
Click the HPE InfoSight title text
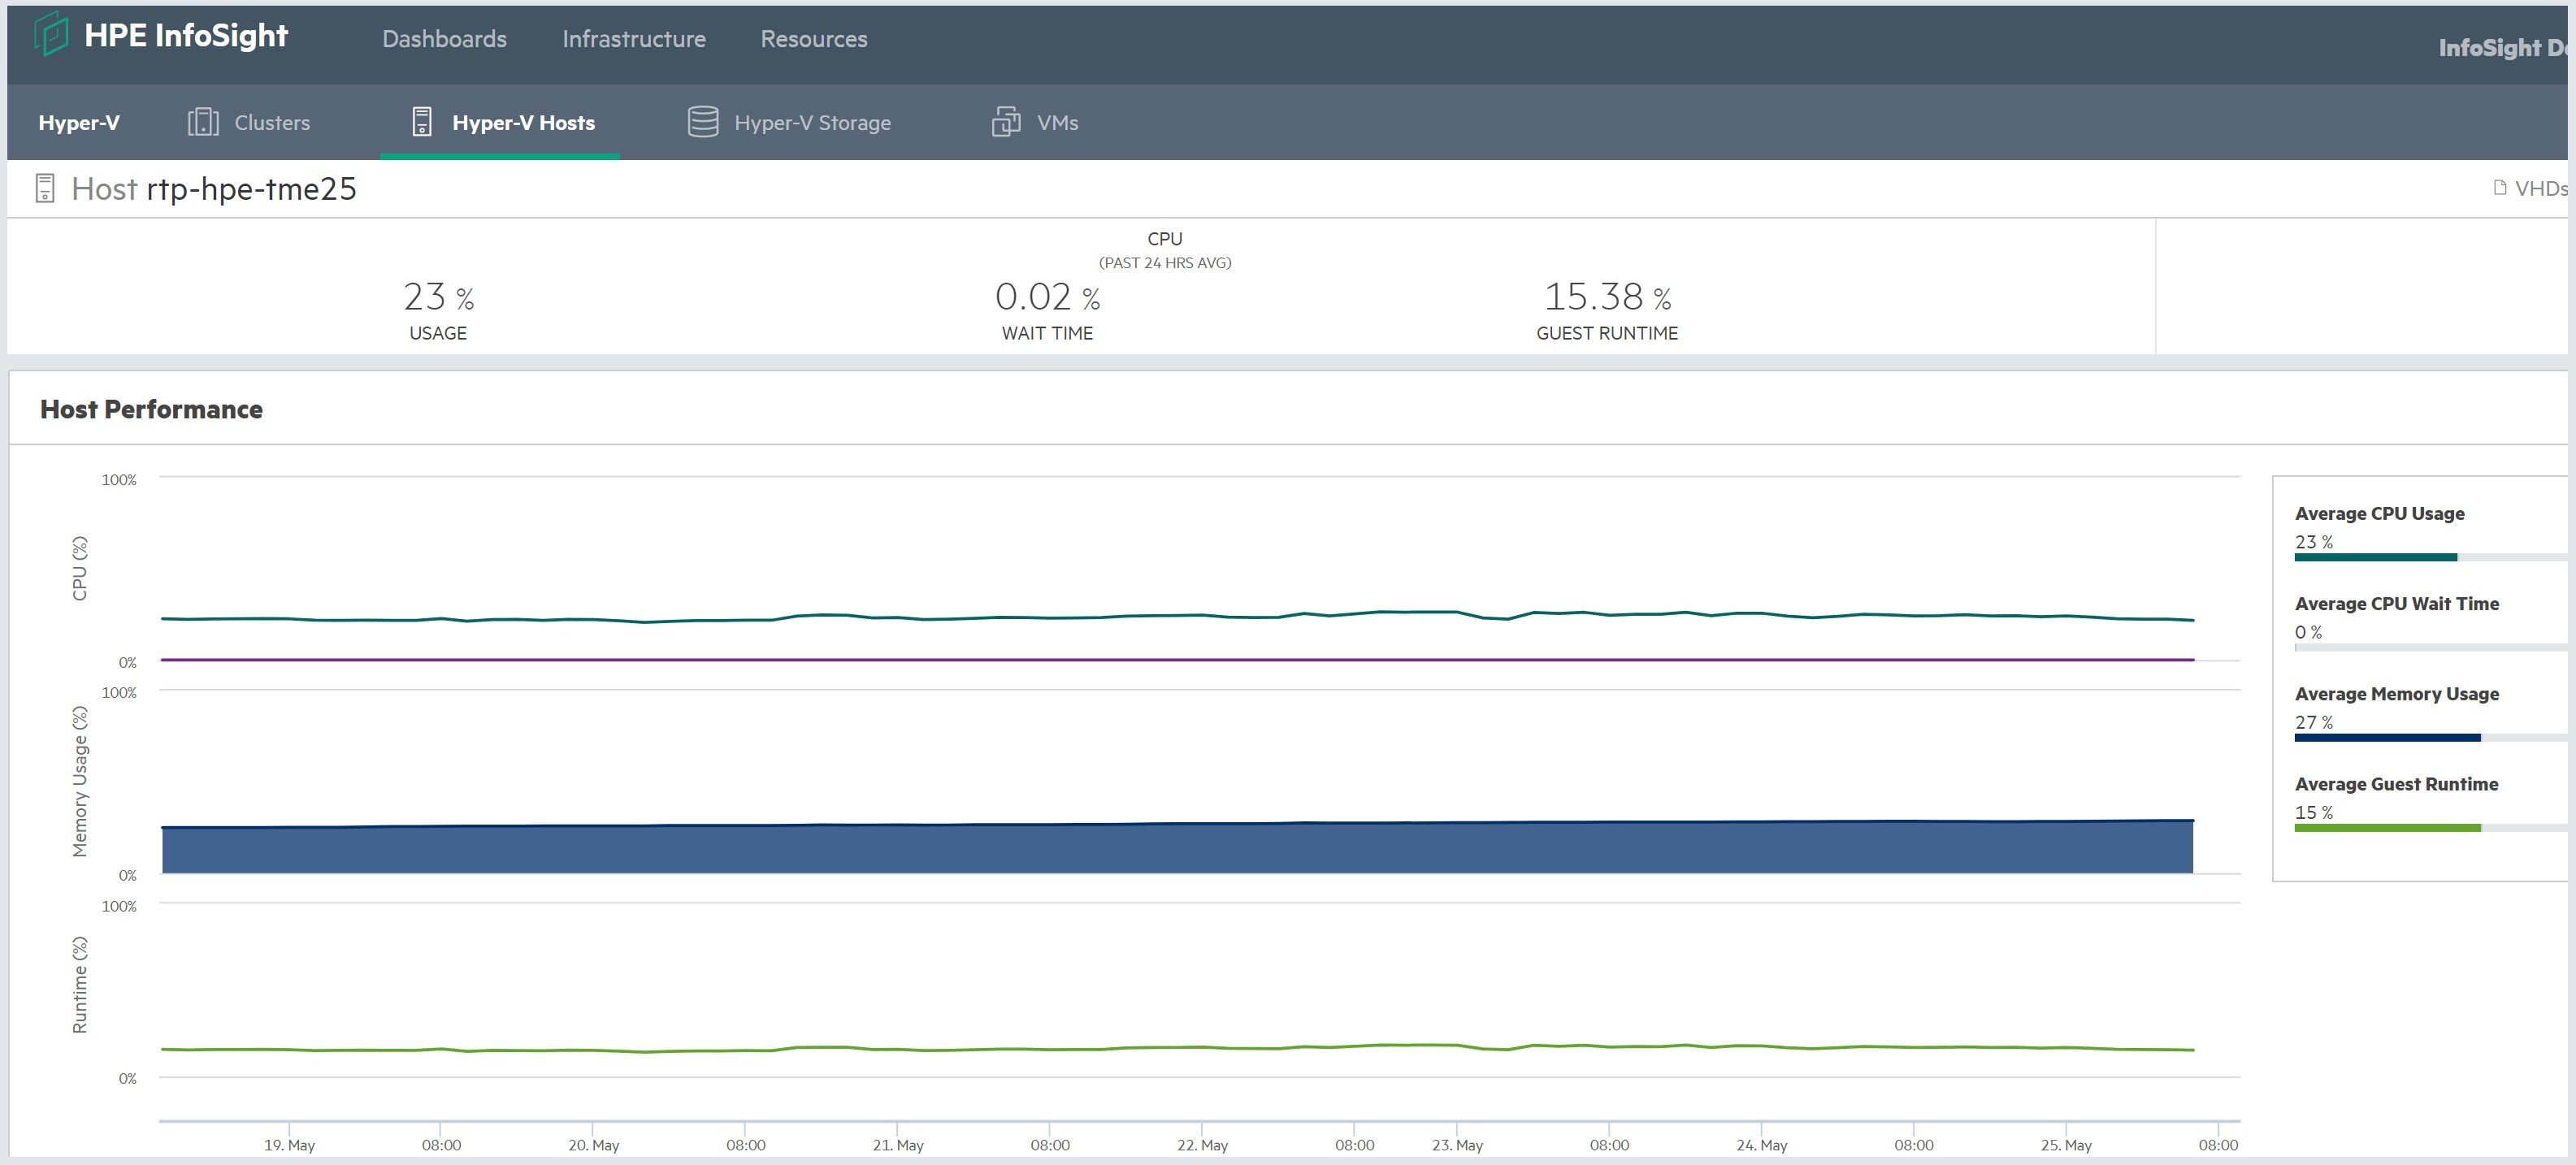coord(186,35)
